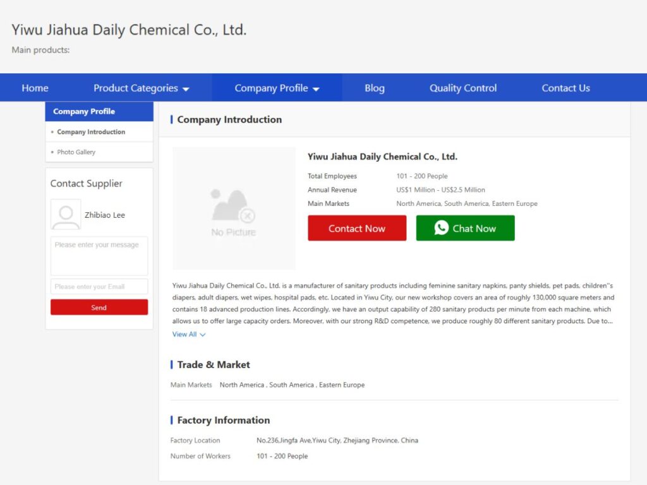Image resolution: width=647 pixels, height=485 pixels.
Task: Click the No Picture placeholder image
Action: [234, 208]
